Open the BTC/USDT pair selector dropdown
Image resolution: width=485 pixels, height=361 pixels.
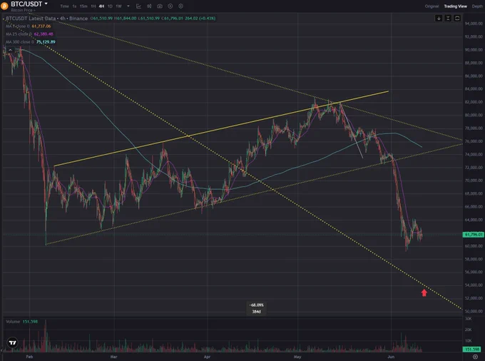coord(30,4)
